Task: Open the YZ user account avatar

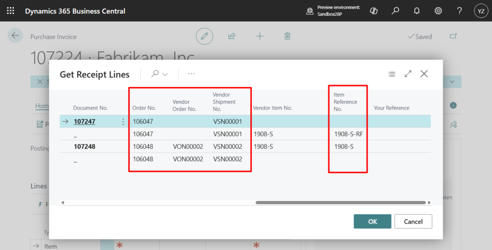Action: coord(480,11)
